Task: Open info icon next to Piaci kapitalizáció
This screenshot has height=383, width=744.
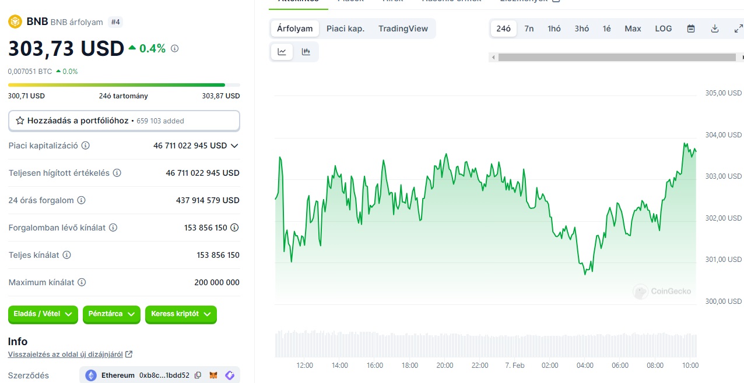Action: (86, 146)
